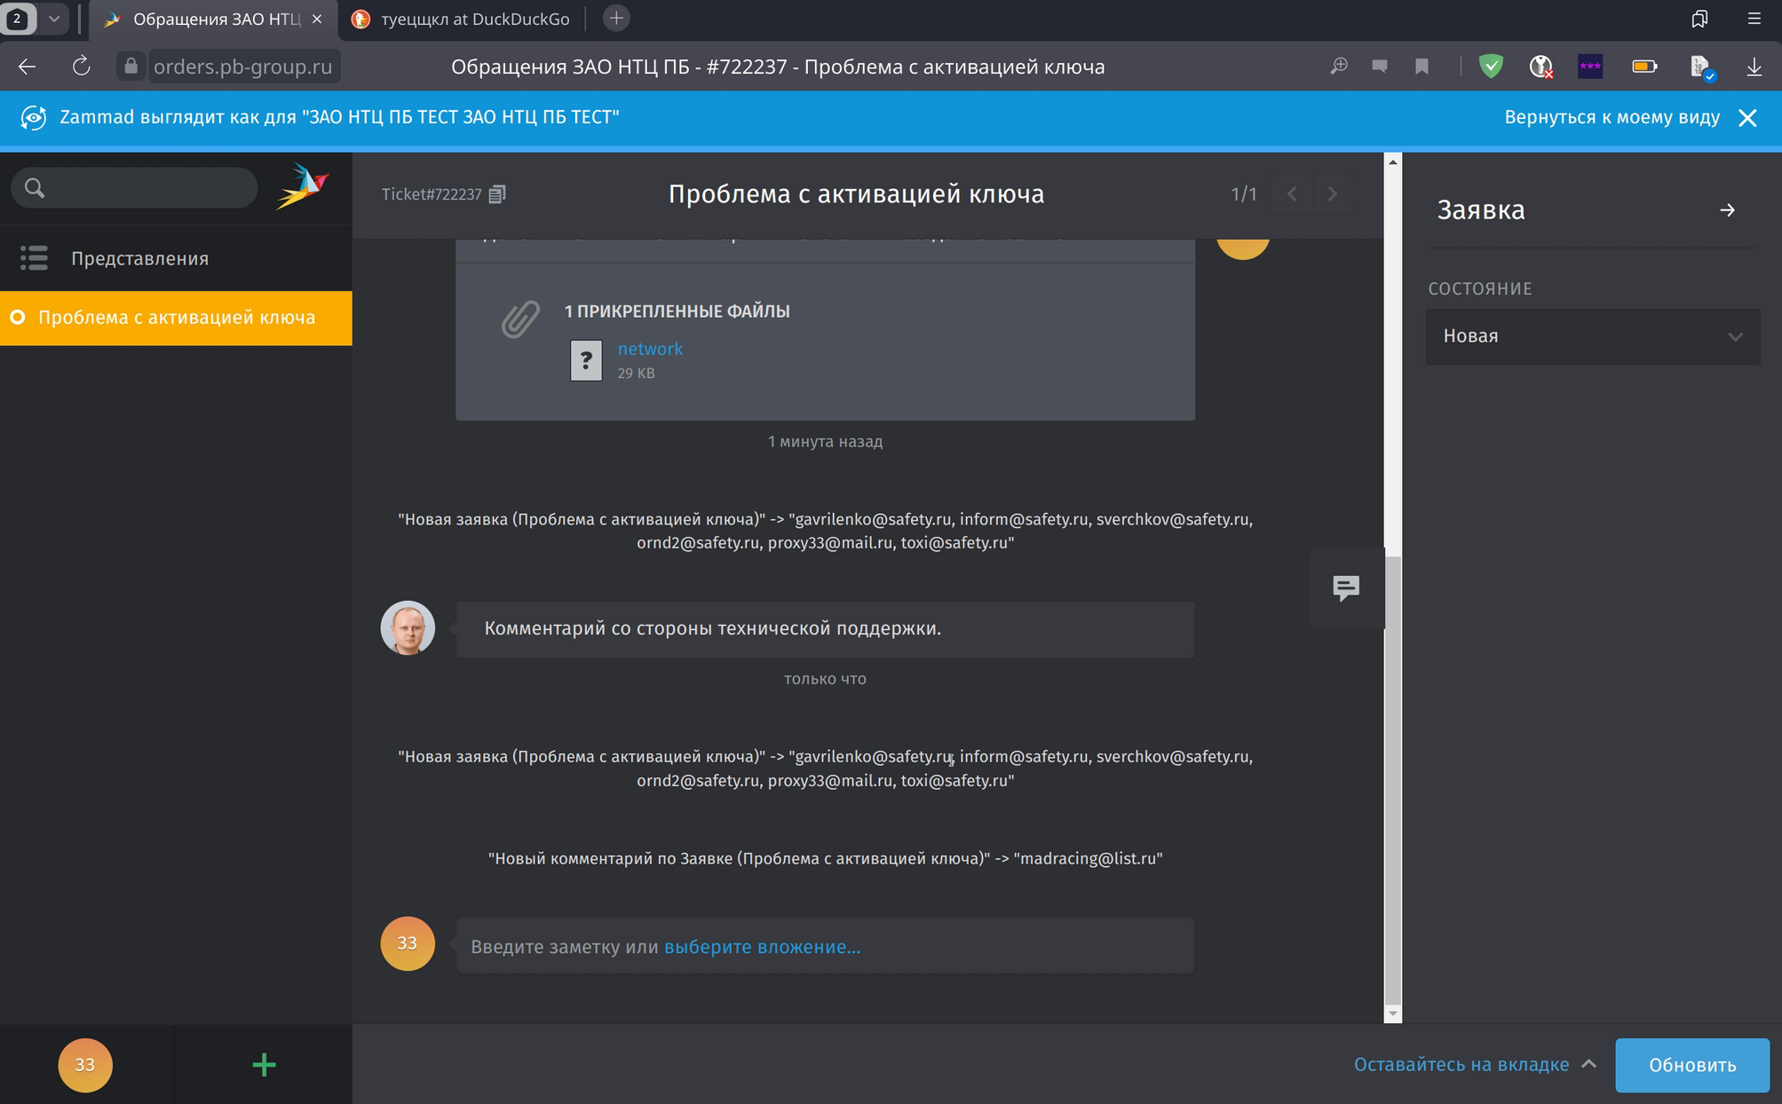Open the tab list dropdown chevron
Viewport: 1782px width, 1104px height.
(54, 19)
